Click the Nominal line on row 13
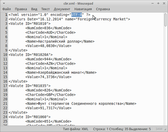Viewport: 168px width, 132px height. coord(46,68)
